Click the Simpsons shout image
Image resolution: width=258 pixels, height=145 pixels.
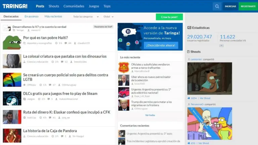(210, 124)
